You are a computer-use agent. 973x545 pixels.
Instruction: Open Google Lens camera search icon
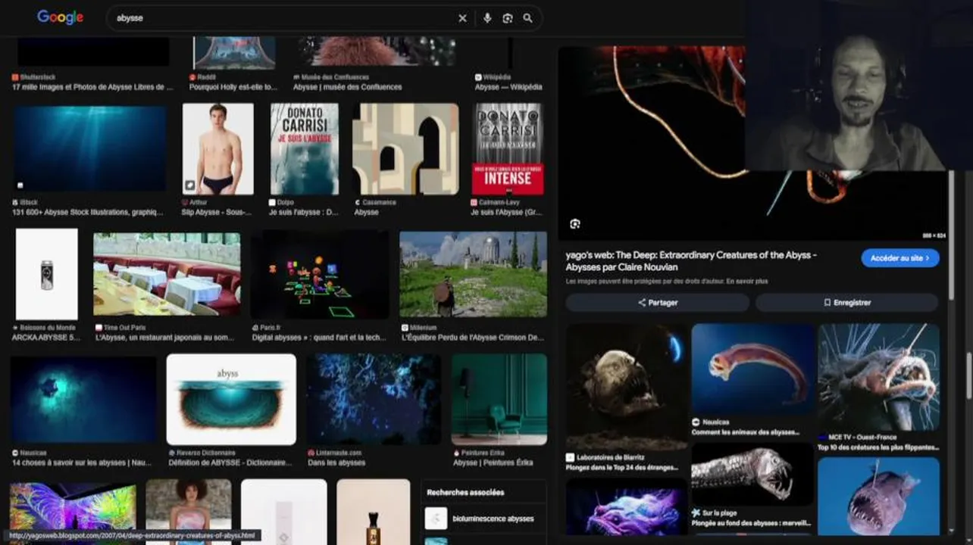(x=508, y=18)
